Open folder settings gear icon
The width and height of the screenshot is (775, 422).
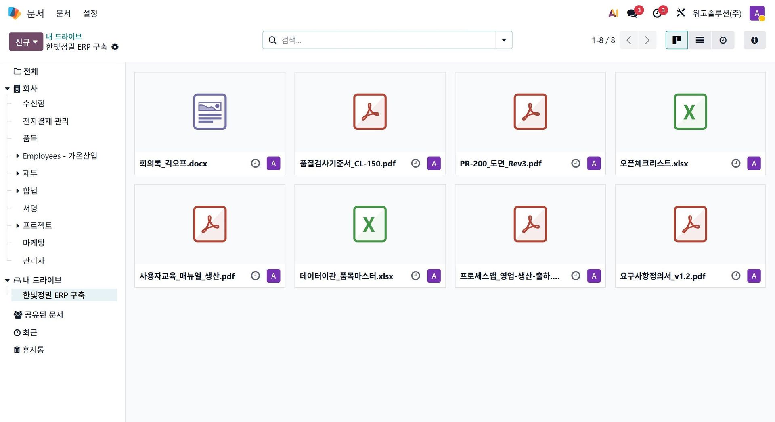point(115,47)
